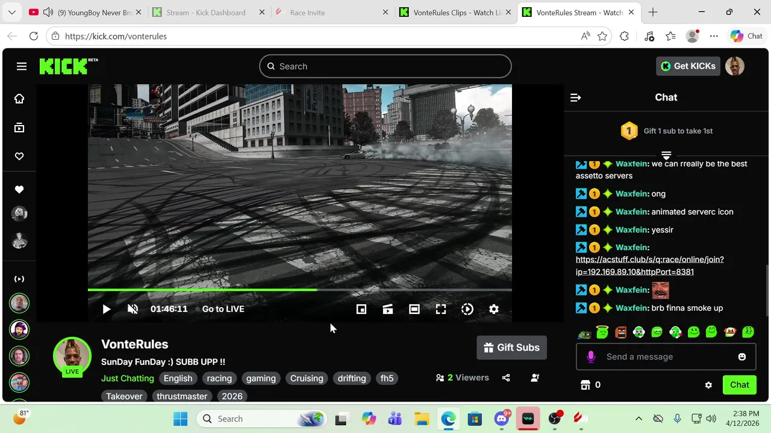Open the Windows Start menu
Viewport: 771px width, 433px height.
[x=180, y=419]
